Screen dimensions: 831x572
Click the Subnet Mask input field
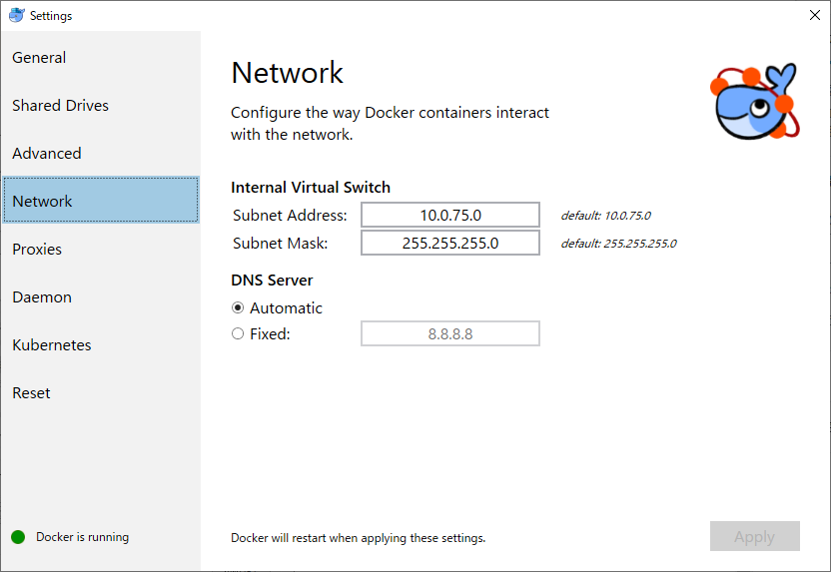coord(450,244)
